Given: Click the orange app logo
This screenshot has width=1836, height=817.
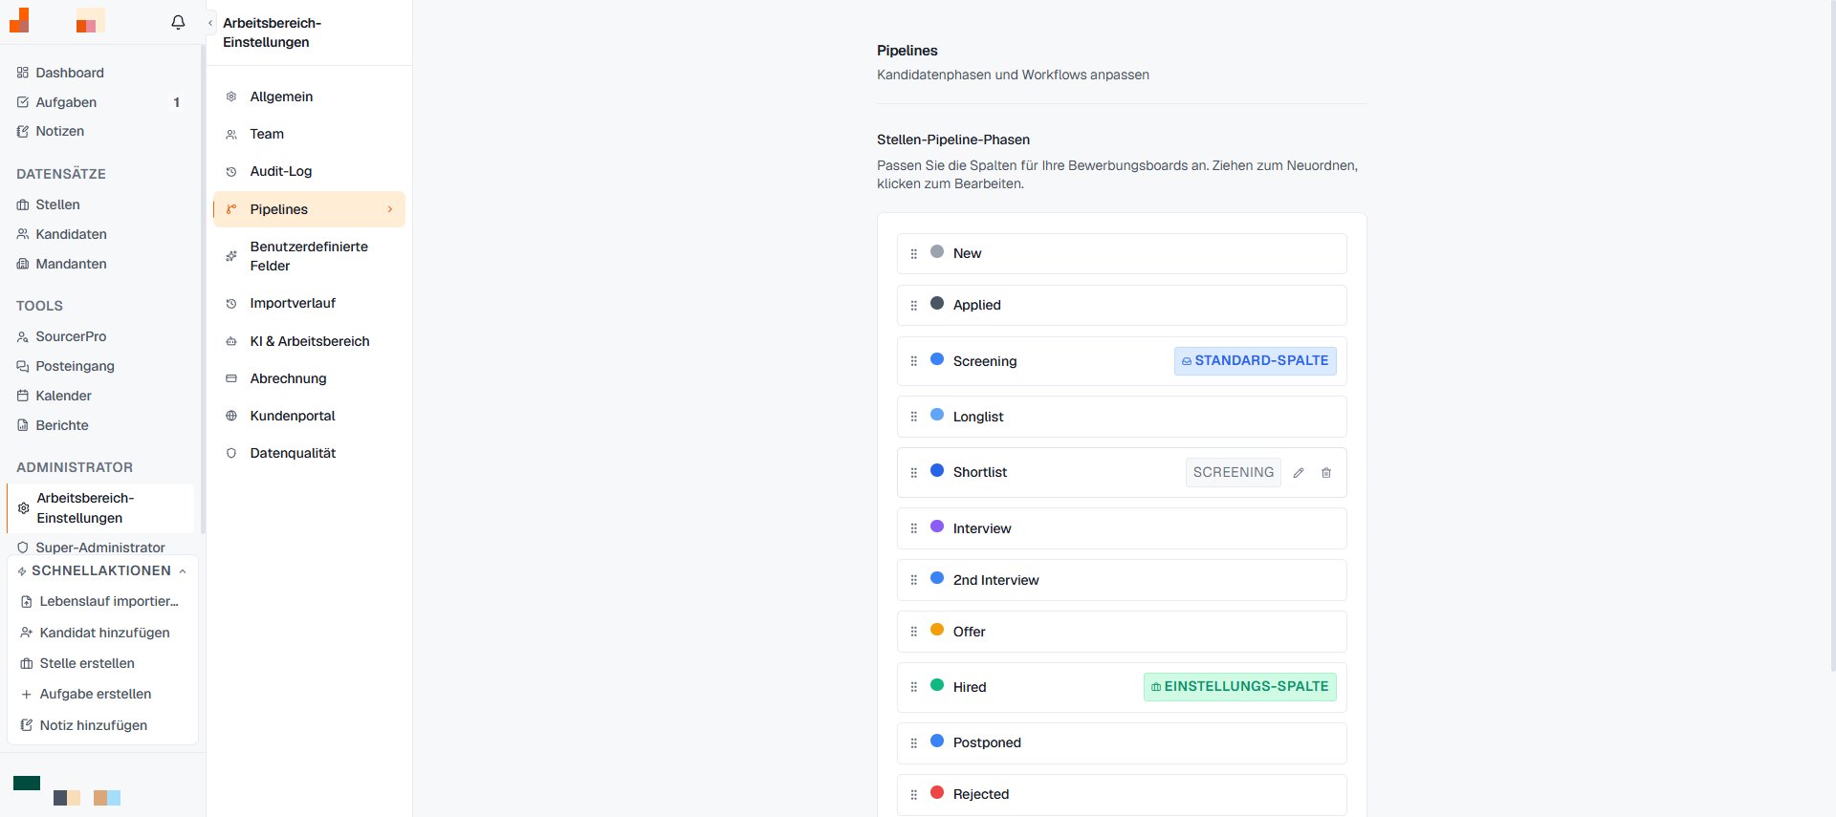Looking at the screenshot, I should (x=19, y=20).
